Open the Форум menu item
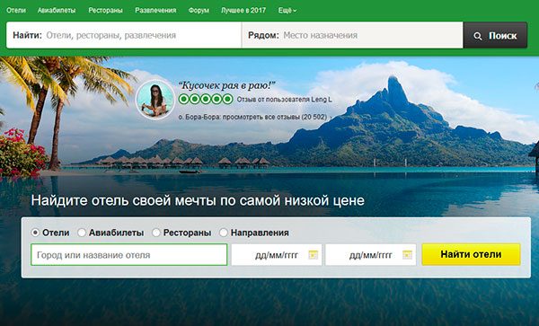Image resolution: width=539 pixels, height=326 pixels. coord(199,10)
